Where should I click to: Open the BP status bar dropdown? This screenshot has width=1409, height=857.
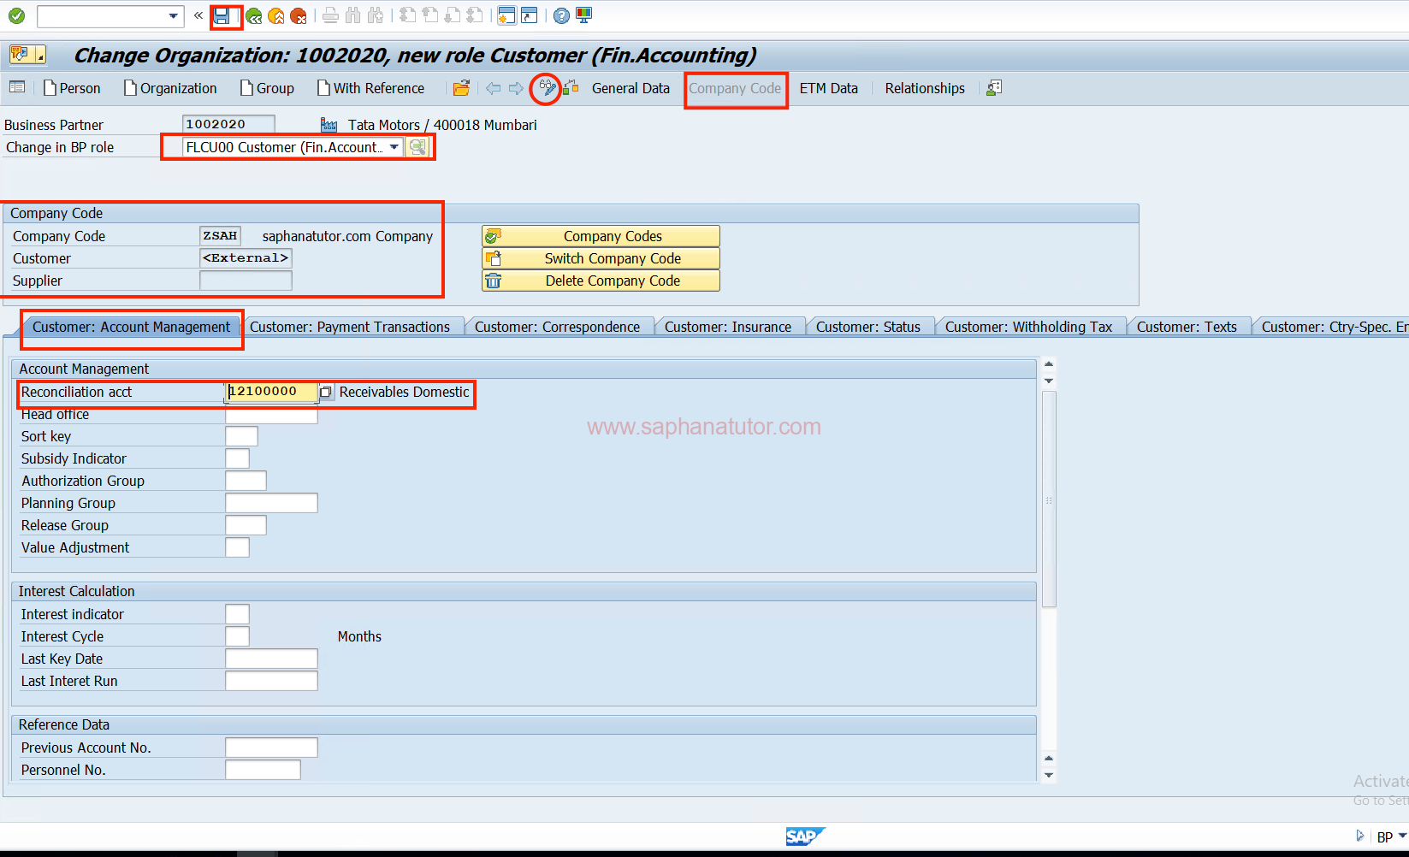click(1401, 836)
